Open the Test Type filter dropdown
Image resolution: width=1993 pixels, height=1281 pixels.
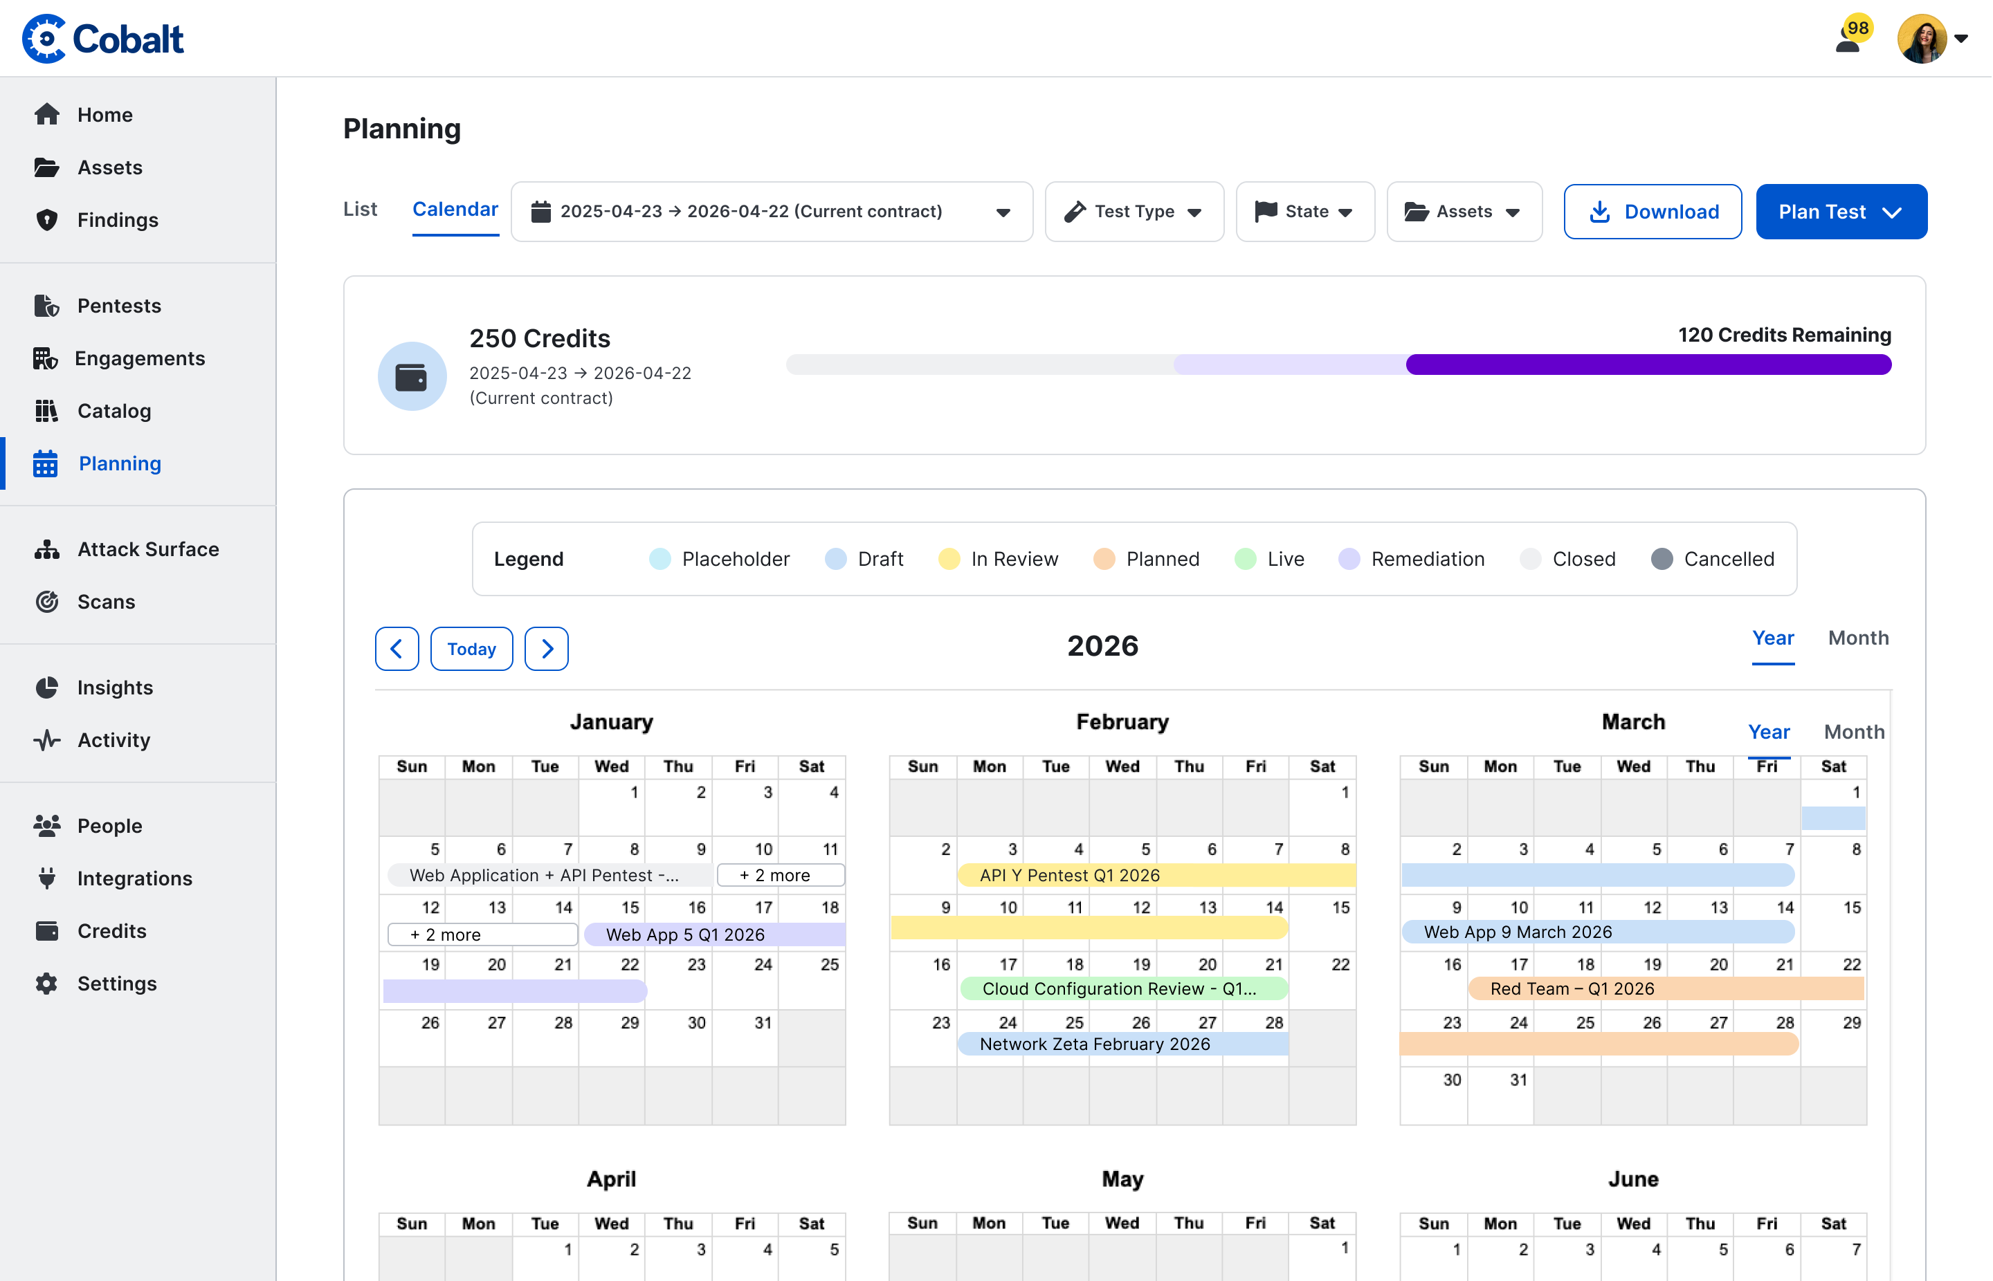coord(1134,211)
